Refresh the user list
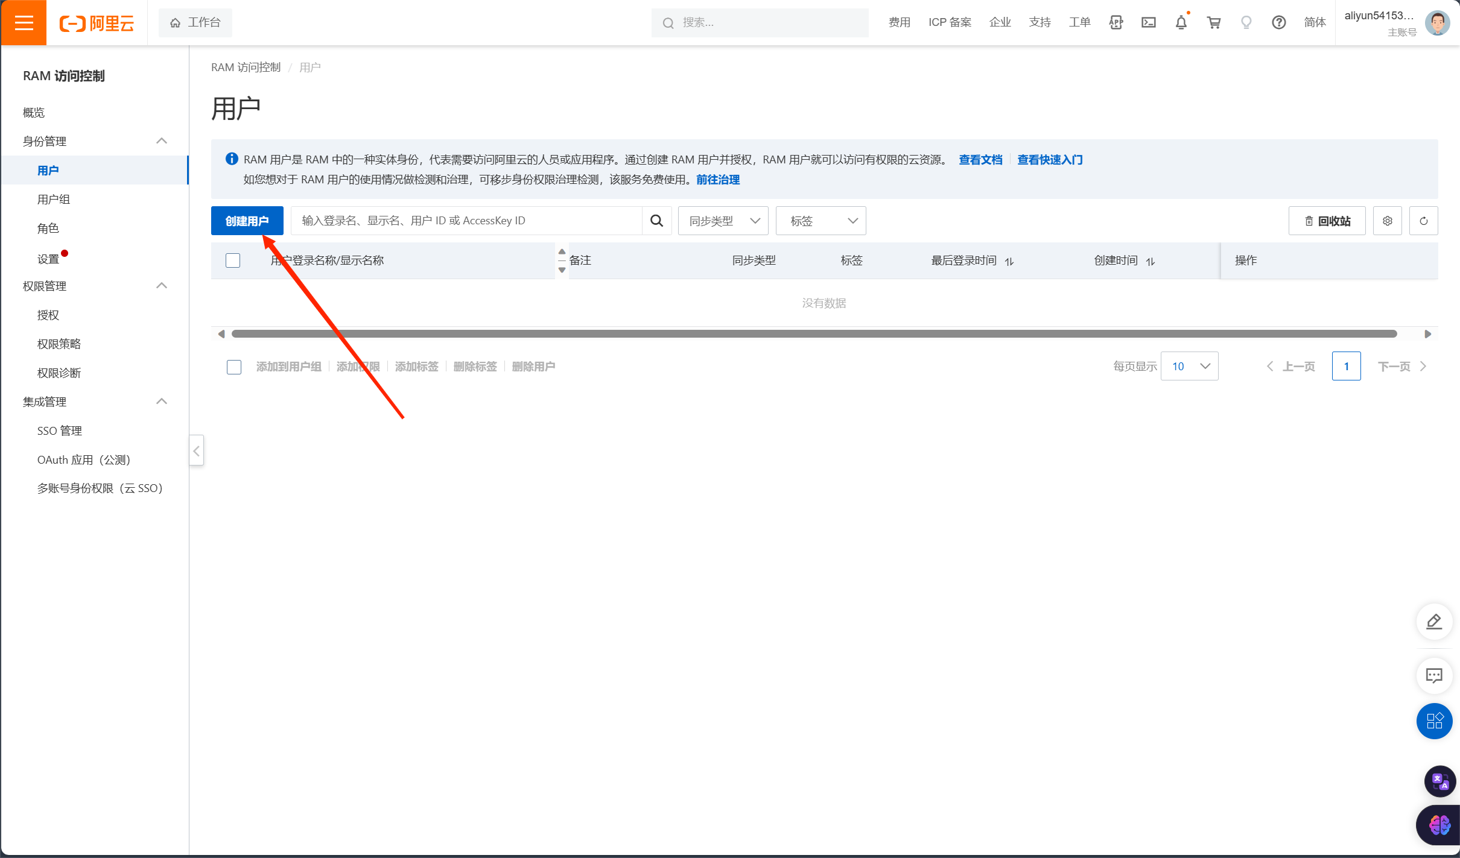Viewport: 1460px width, 858px height. click(1423, 221)
